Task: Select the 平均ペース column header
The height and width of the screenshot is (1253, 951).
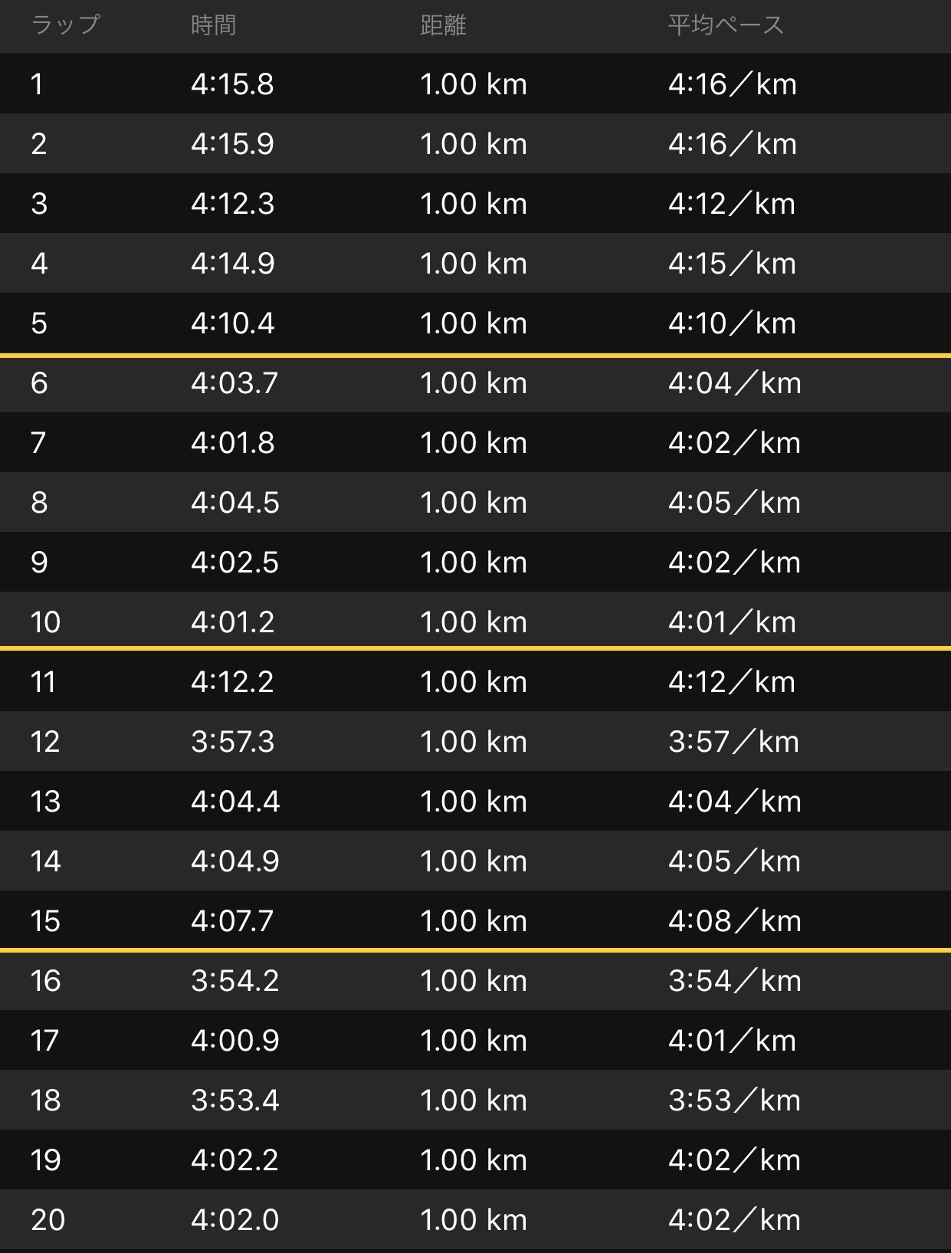Action: 726,25
